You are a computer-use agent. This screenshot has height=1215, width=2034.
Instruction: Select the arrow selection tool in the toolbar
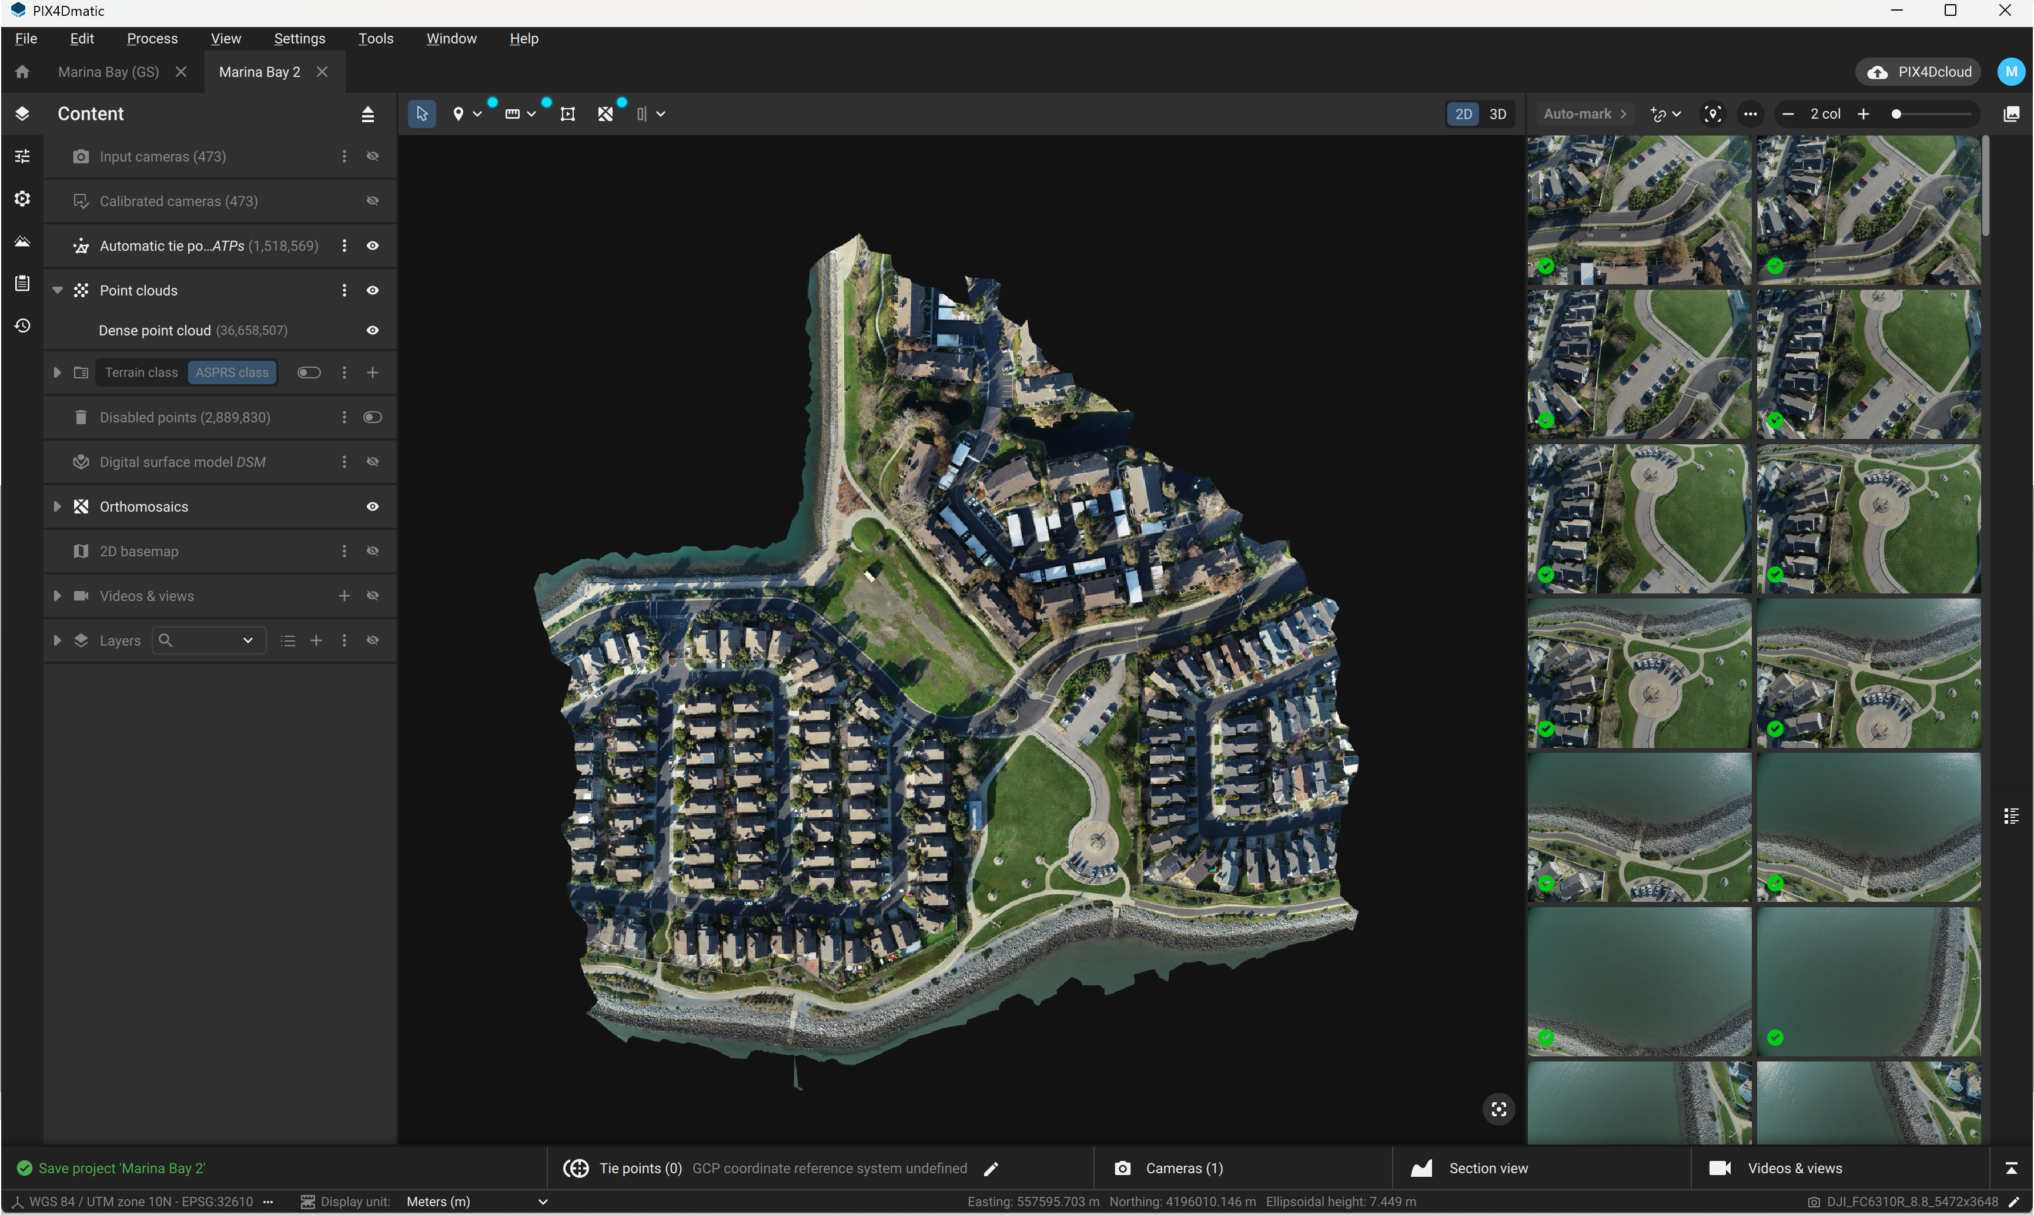[421, 114]
